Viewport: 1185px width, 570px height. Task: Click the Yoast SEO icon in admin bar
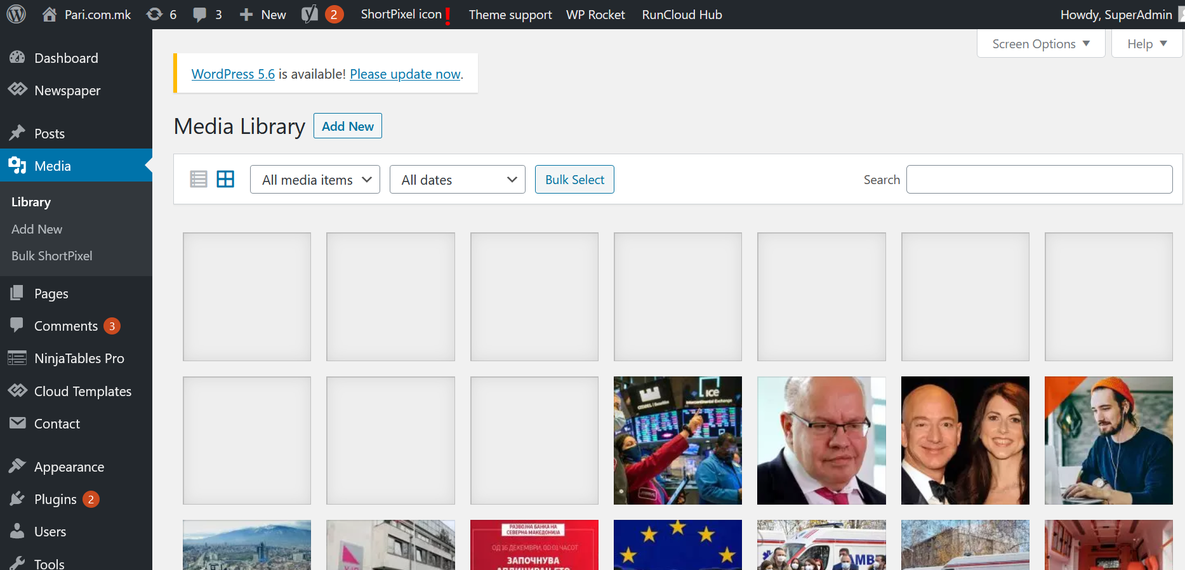[x=310, y=14]
